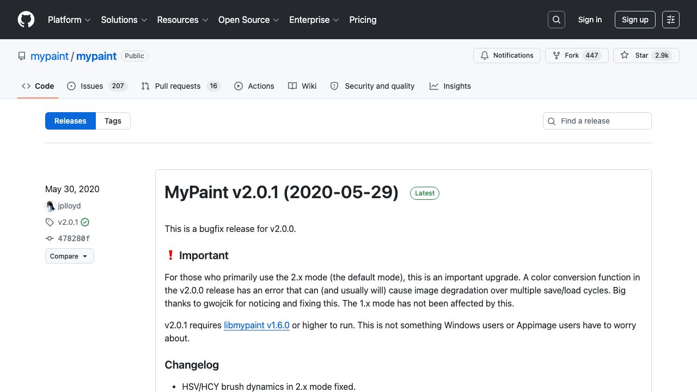This screenshot has width=697, height=392.
Task: Open the Issues tab
Action: pyautogui.click(x=97, y=86)
